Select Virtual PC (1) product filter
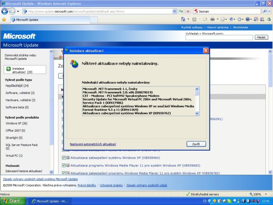The image size is (273, 205). point(14,156)
